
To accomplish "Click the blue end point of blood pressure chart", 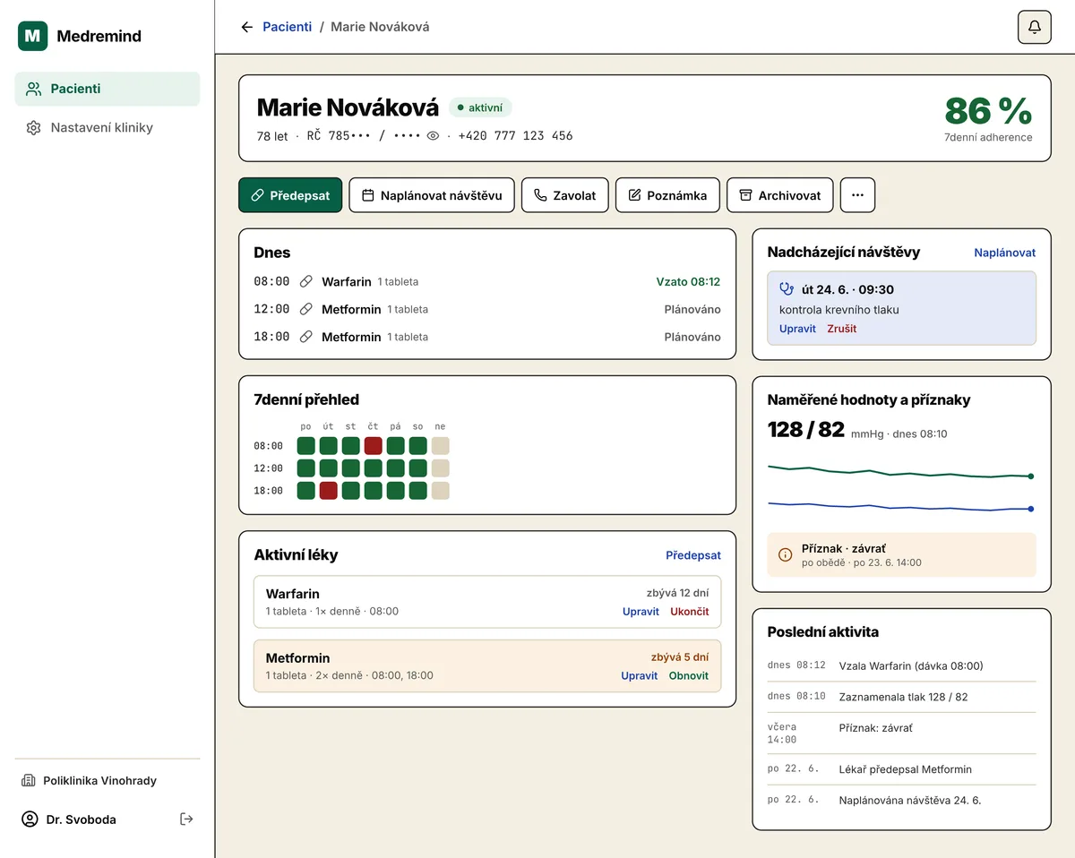I will (x=1031, y=509).
